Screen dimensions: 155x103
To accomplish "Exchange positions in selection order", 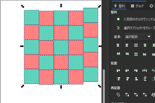I will [127, 95].
